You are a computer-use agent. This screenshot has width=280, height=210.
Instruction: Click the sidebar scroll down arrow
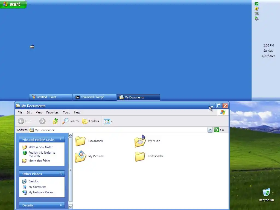pos(71,207)
